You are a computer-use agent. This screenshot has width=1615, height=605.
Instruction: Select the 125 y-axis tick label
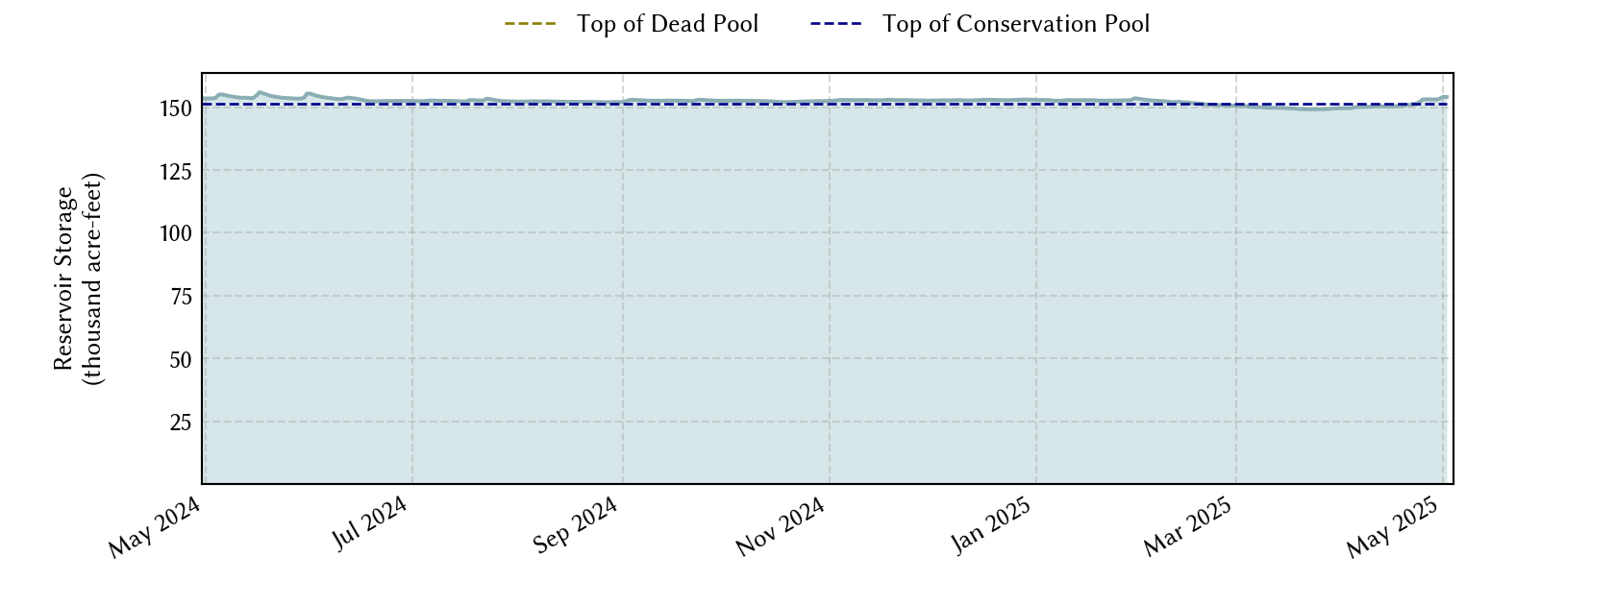click(x=176, y=172)
